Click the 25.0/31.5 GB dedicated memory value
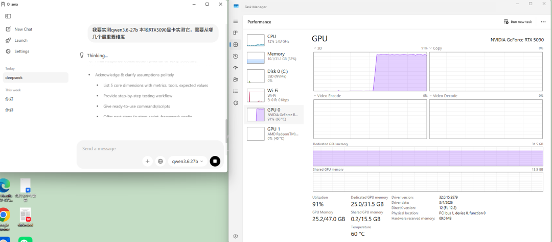This screenshot has height=242, width=552. pyautogui.click(x=367, y=204)
